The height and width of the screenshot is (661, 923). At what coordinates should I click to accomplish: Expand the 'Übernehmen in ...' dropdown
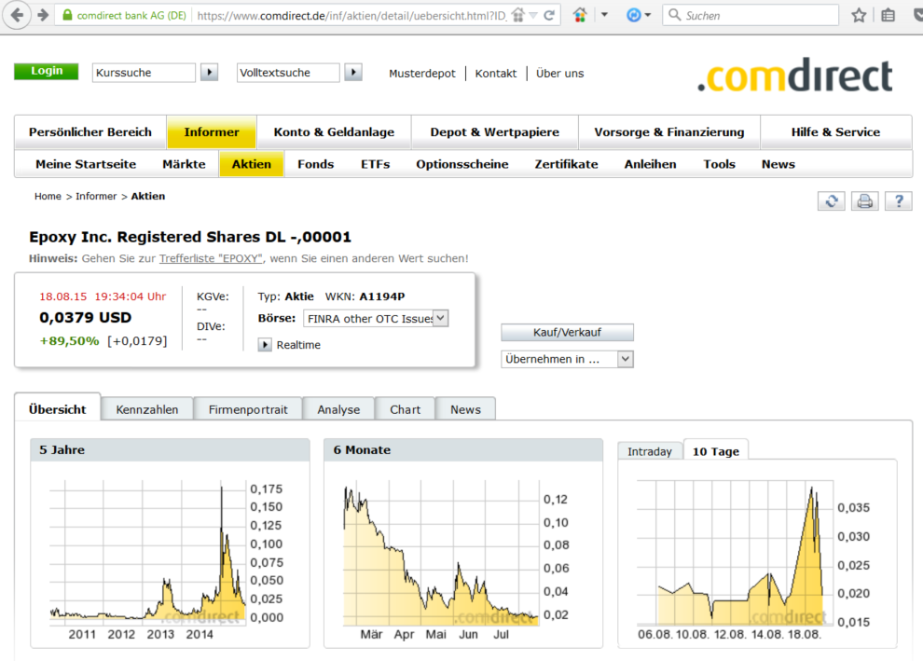tap(568, 359)
